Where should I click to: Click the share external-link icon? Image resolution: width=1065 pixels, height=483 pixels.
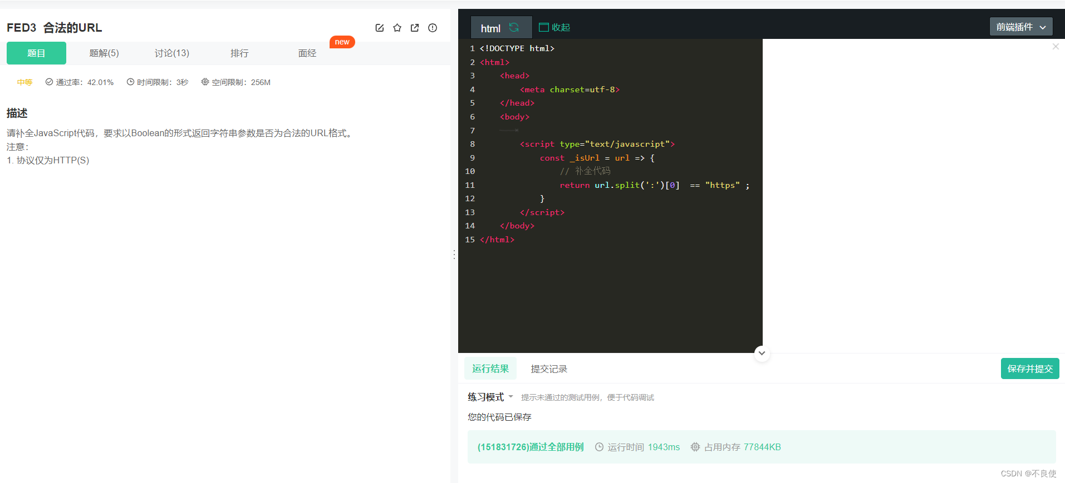tap(415, 28)
